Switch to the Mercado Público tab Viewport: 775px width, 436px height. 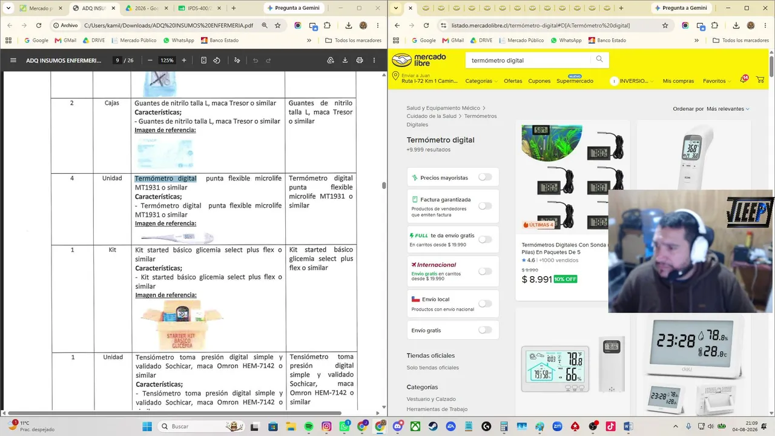click(x=41, y=8)
